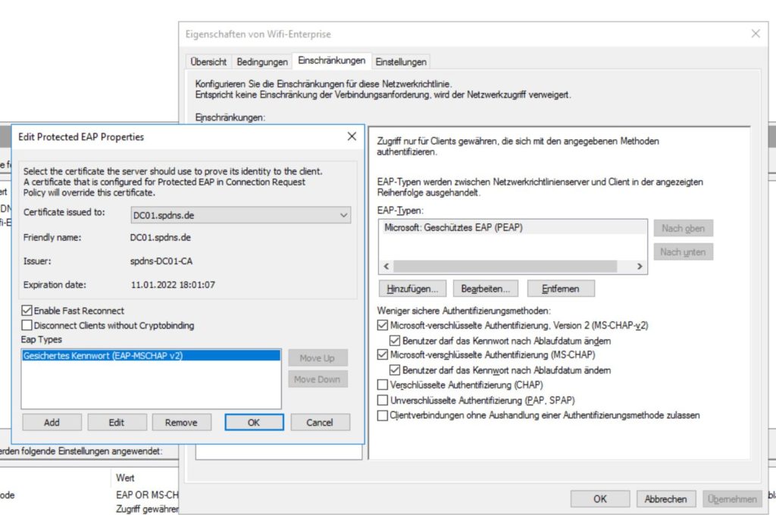The height and width of the screenshot is (515, 776).
Task: Click the Hinzufügen button
Action: click(412, 289)
